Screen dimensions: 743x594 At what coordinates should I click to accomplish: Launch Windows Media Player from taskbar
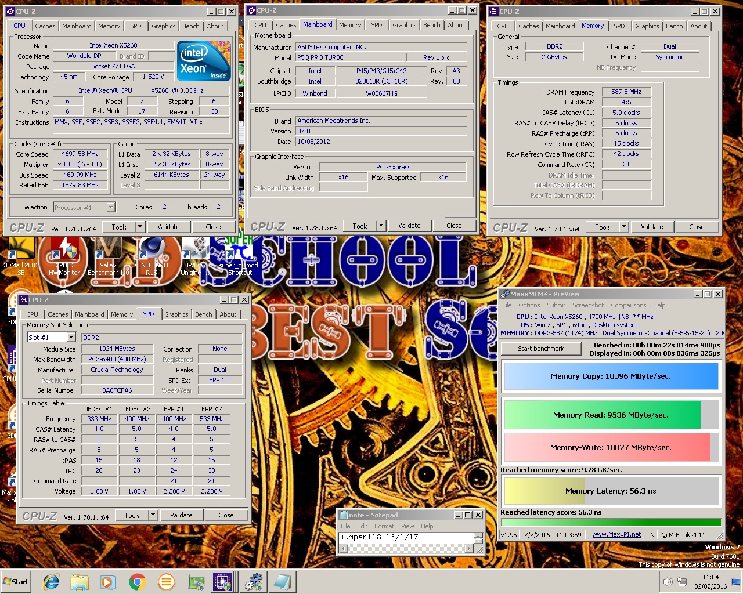pos(108,582)
